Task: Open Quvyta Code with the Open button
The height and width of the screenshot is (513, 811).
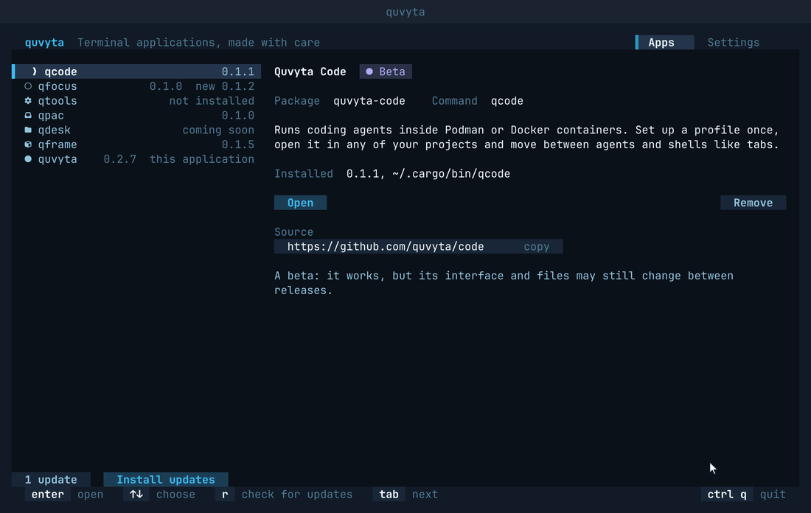Action: pos(300,203)
